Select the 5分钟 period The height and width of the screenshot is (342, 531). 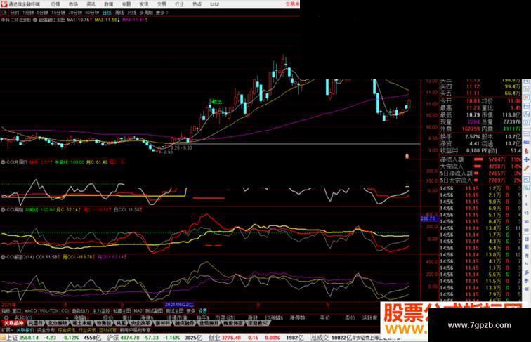pos(42,13)
